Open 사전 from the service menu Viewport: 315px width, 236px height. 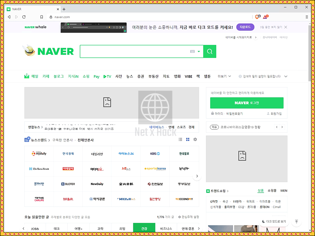click(119, 76)
